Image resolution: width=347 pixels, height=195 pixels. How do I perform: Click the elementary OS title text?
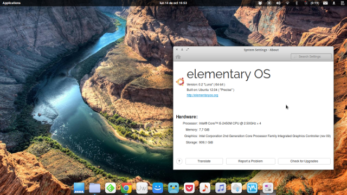tap(229, 74)
